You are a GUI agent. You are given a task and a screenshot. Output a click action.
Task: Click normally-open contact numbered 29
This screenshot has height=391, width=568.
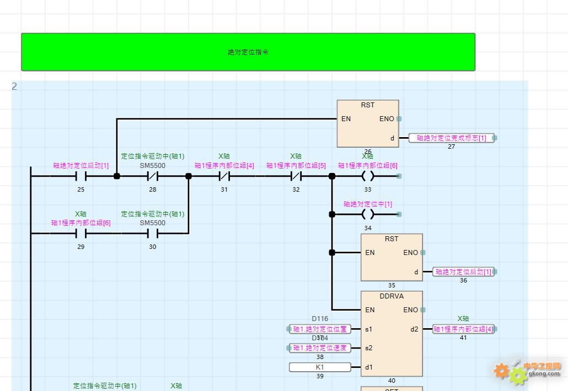tap(81, 233)
